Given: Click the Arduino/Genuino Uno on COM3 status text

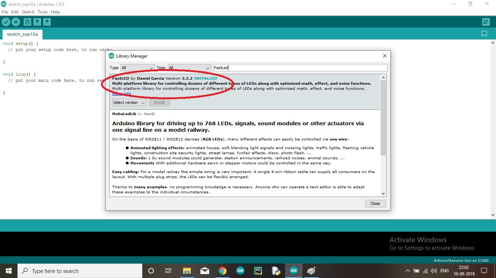Looking at the screenshot, I should [461, 261].
